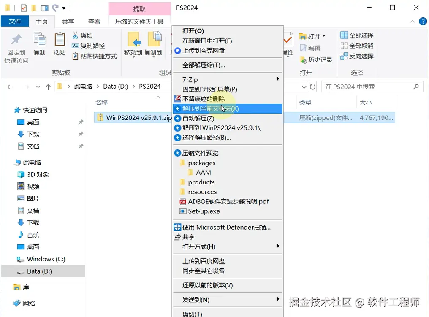
Task: Switch to the Share (共享) ribbon tab
Action: (68, 22)
